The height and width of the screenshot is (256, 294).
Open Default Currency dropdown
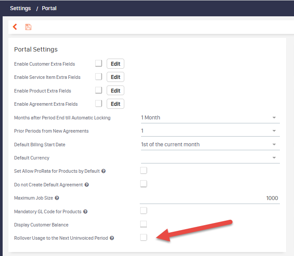coord(210,158)
